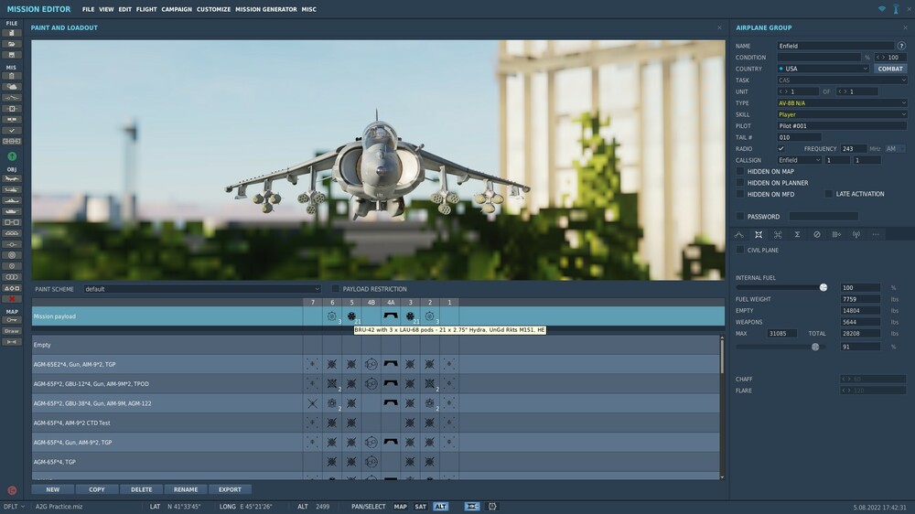This screenshot has width=915, height=514.
Task: Click the new mission file icon
Action: pos(11,33)
